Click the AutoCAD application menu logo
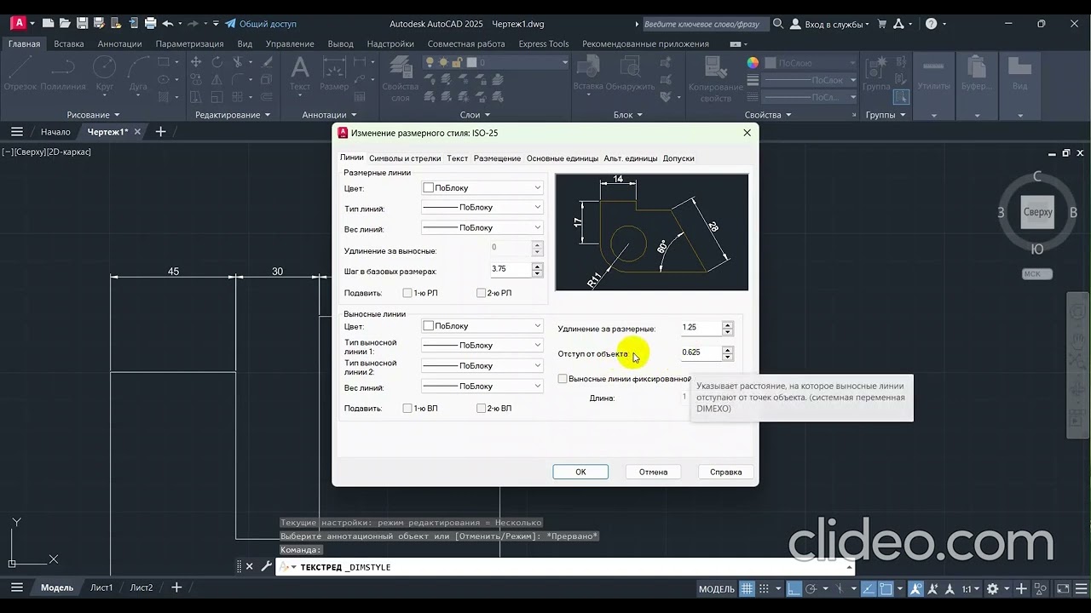This screenshot has height=613, width=1091. point(18,23)
